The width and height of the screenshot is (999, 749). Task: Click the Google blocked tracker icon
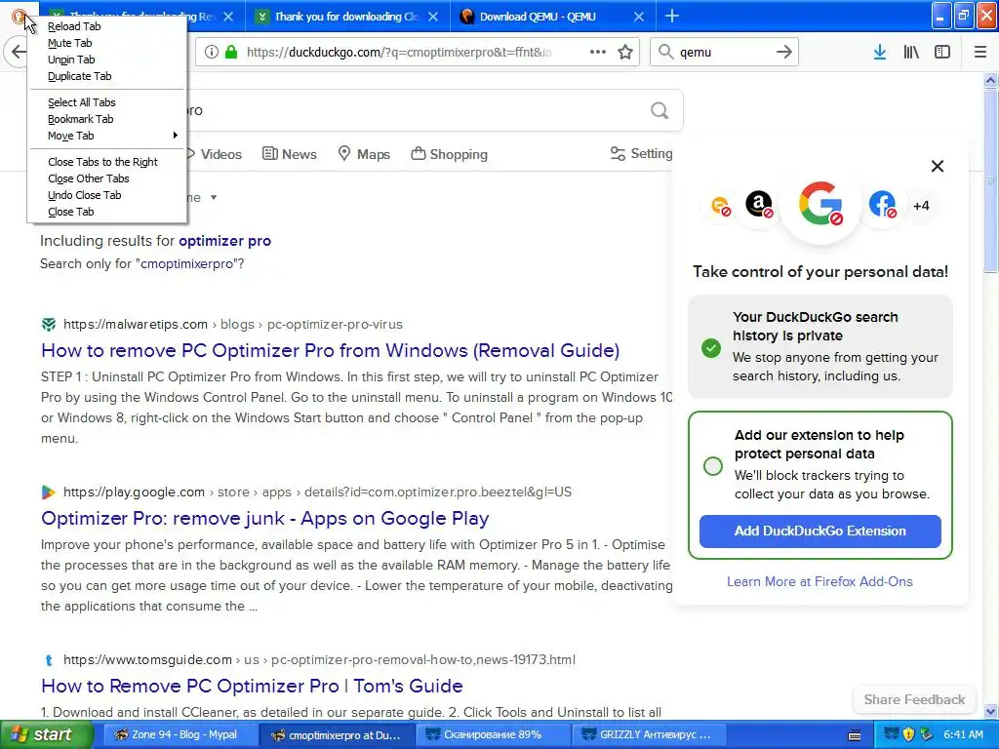[820, 204]
